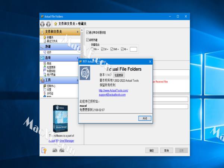
Task: Collapse the 选项 section chevron
Action: click(x=78, y=58)
